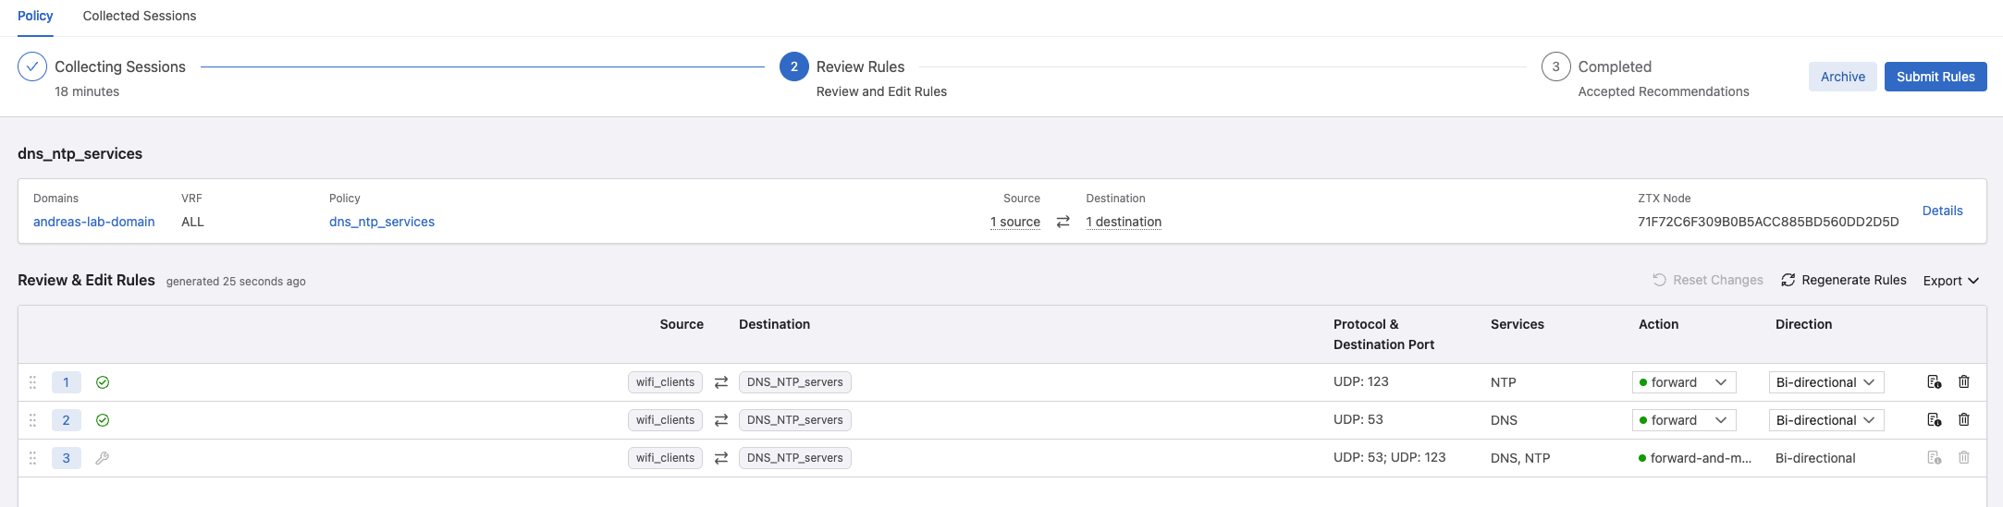Click the wrench icon on rule 3
Viewport: 2003px width, 507px height.
tap(103, 458)
